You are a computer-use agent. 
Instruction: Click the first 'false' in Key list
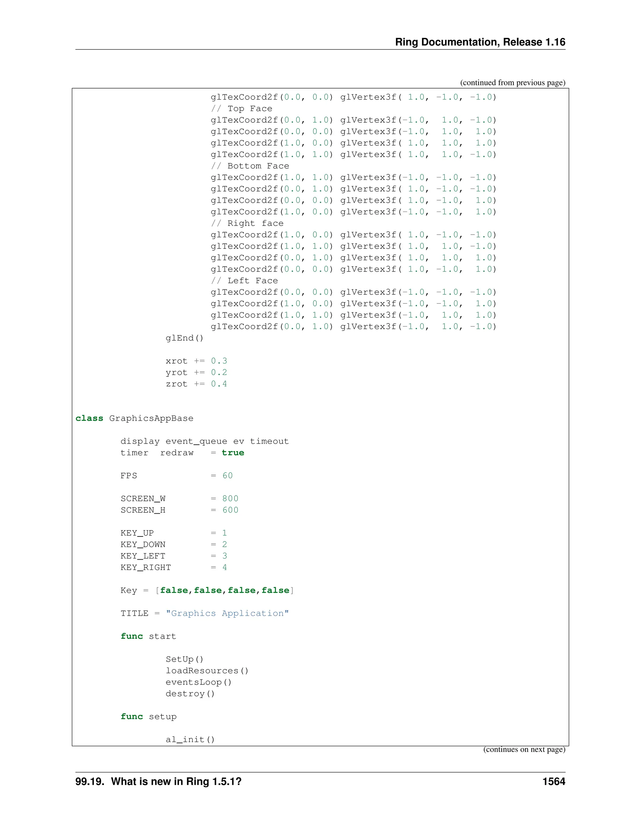[174, 590]
